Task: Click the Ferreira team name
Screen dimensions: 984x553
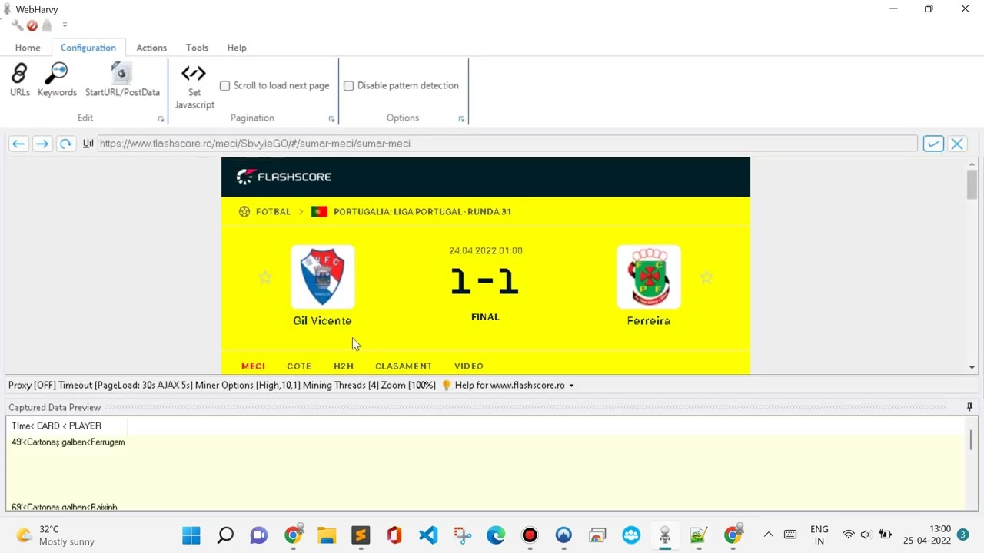Action: 649,320
